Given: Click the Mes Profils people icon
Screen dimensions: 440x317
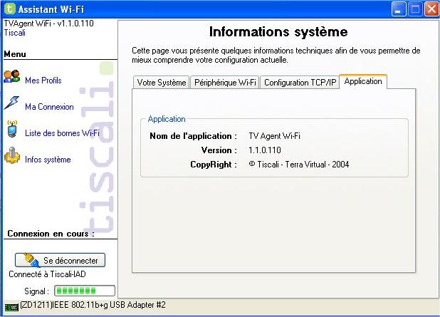Looking at the screenshot, I should [x=12, y=76].
